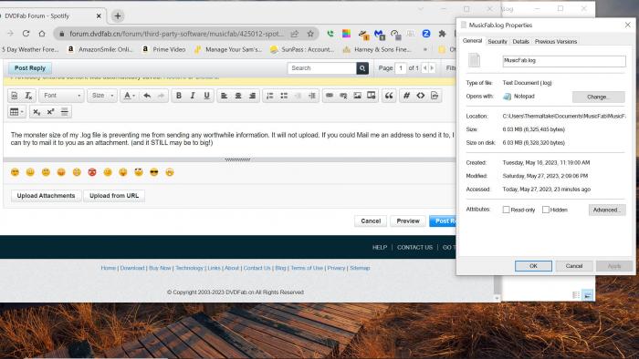Open the Advanced attributes dialog
The image size is (639, 359).
[x=607, y=210]
